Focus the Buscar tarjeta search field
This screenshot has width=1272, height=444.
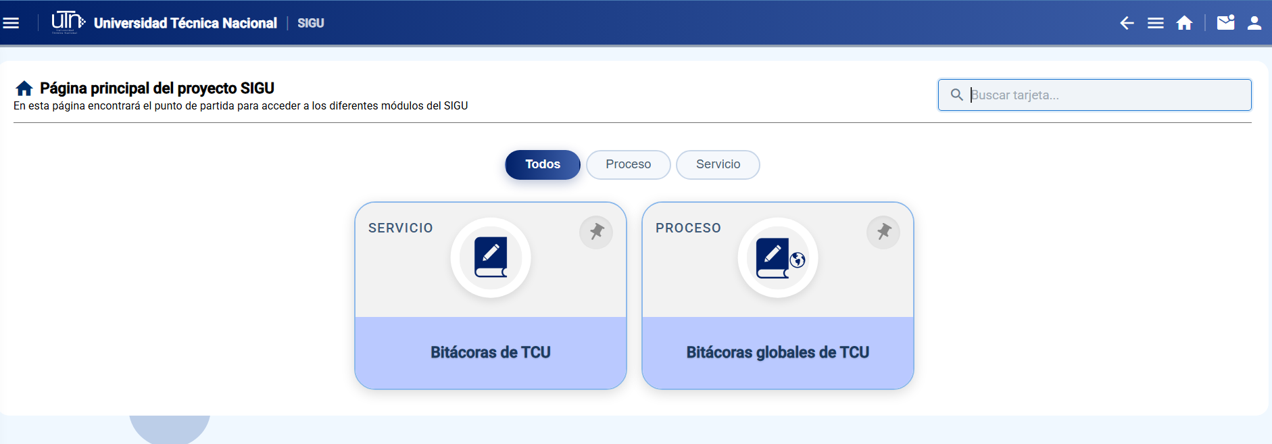pyautogui.click(x=1095, y=95)
